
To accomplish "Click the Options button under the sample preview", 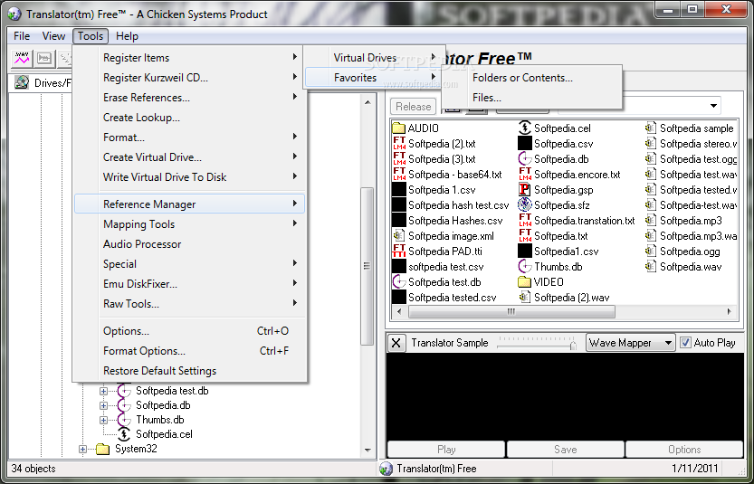I will click(684, 450).
